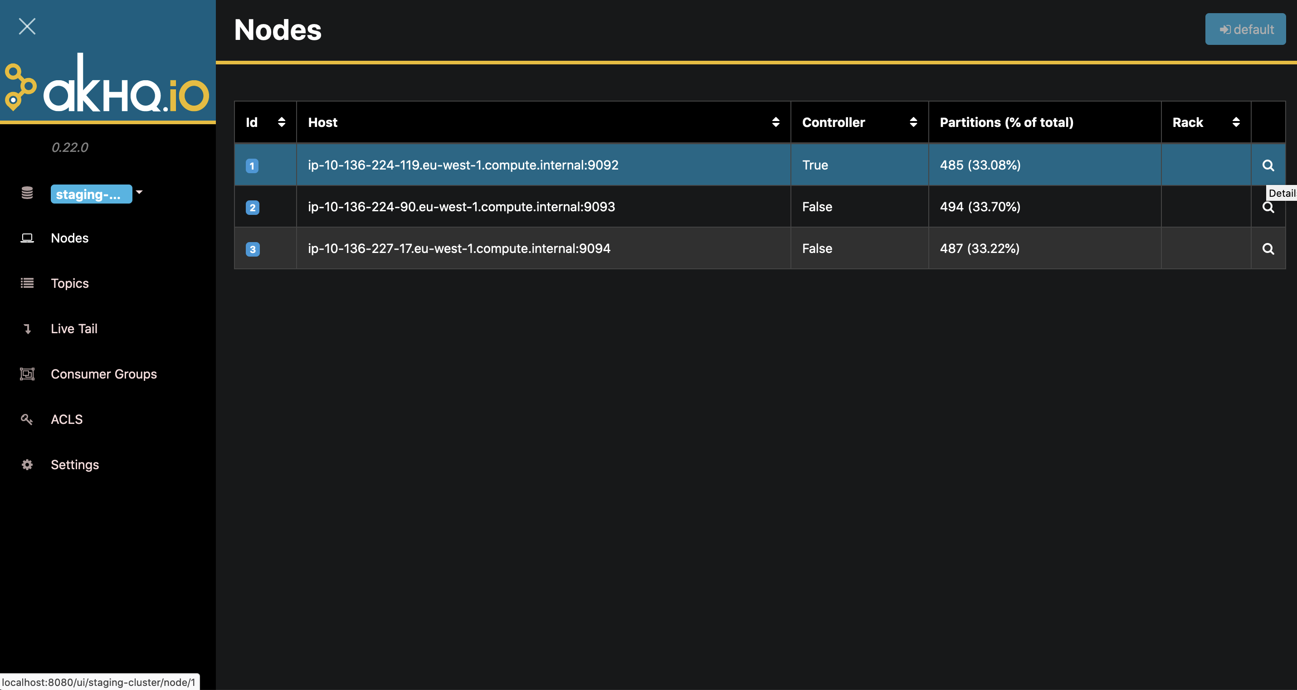The image size is (1297, 690).
Task: Sort by Controller column arrows
Action: pos(913,122)
